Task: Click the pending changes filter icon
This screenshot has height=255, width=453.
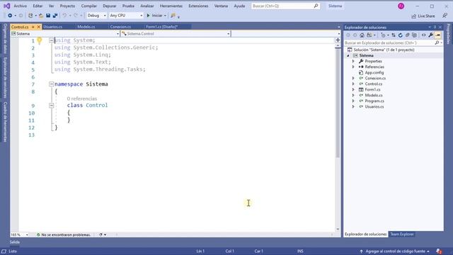Action: click(383, 35)
